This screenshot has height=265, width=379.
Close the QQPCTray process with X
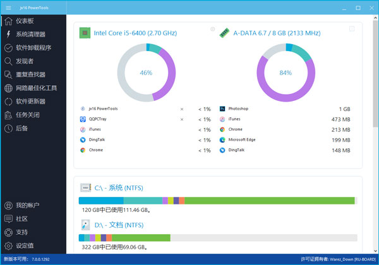pos(182,119)
